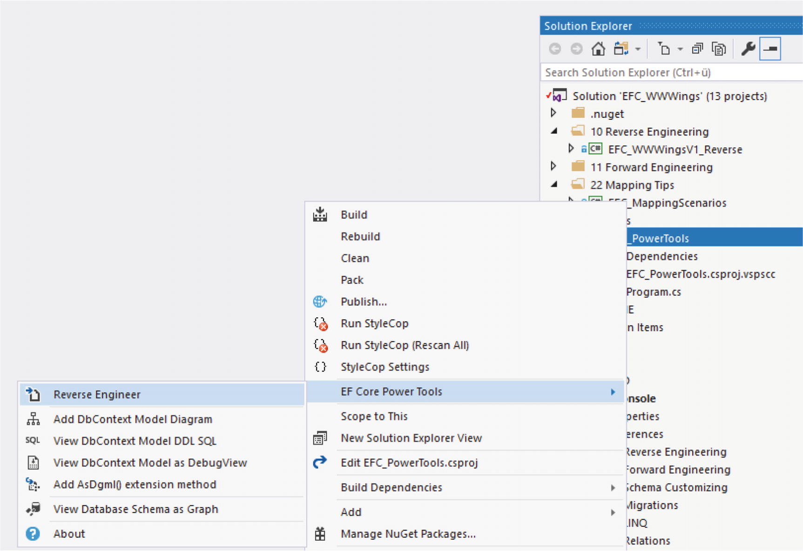803x551 pixels.
Task: Click the Search Solution Explorer field
Action: pyautogui.click(x=670, y=73)
